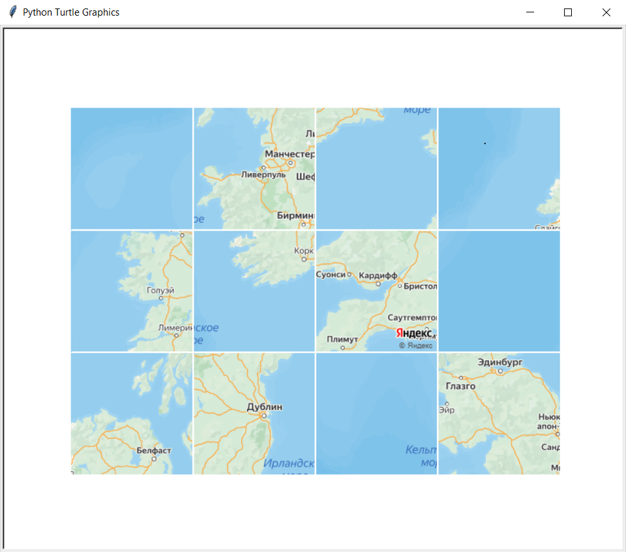Select the sea tile with the small black dot

pyautogui.click(x=499, y=168)
